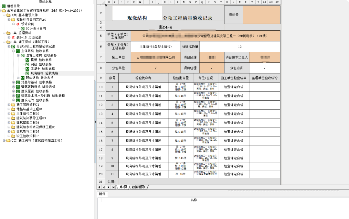This screenshot has width=349, height=219.
Task: Click the icon beside 混凝土 验收表格
Action: coord(27,69)
